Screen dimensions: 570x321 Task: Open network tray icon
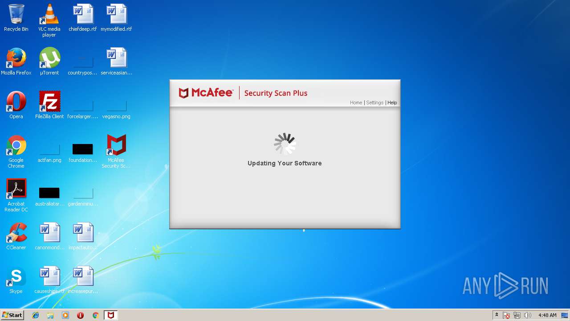[x=517, y=315]
